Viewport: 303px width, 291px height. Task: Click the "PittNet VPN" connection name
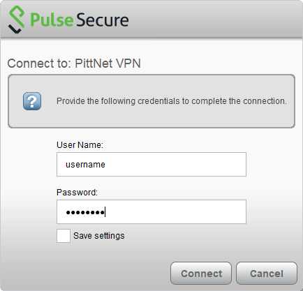(x=108, y=64)
